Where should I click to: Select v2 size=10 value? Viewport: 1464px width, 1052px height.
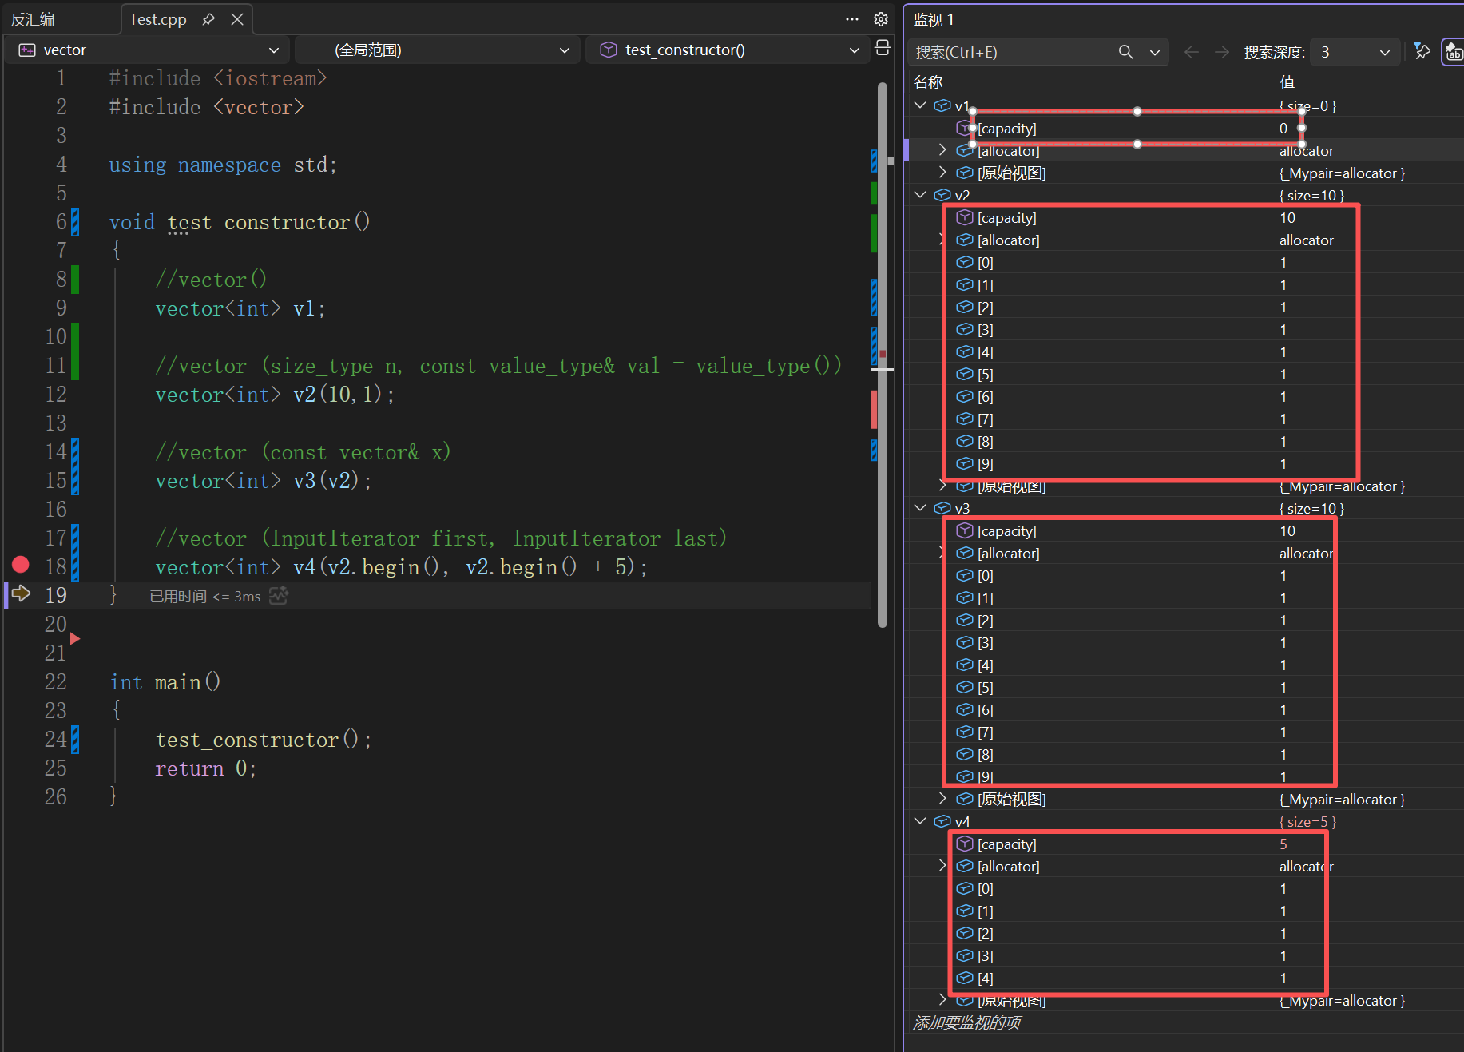pos(1311,195)
